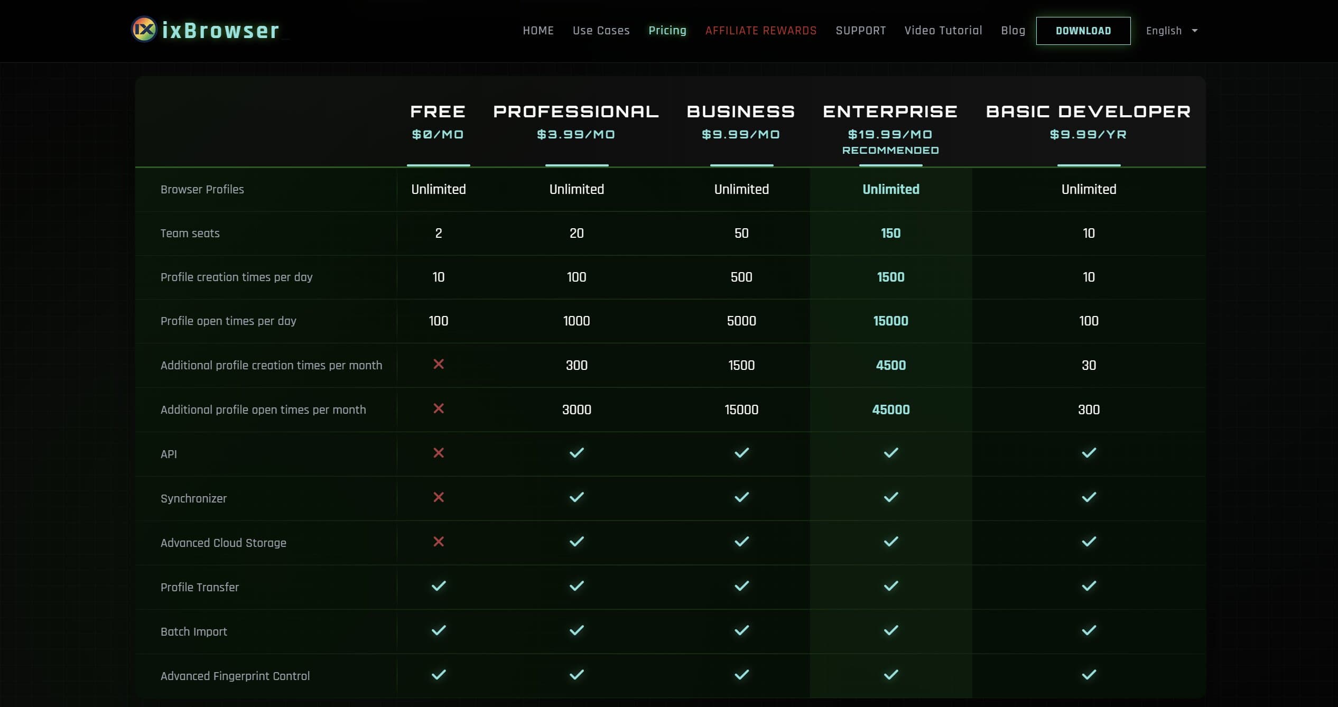The width and height of the screenshot is (1338, 707).
Task: Click Basic Developer's checkmark for API
Action: point(1089,453)
